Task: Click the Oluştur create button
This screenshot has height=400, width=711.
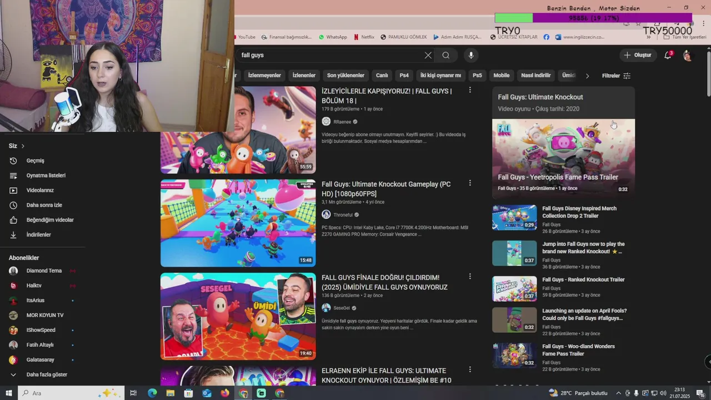Action: click(637, 55)
